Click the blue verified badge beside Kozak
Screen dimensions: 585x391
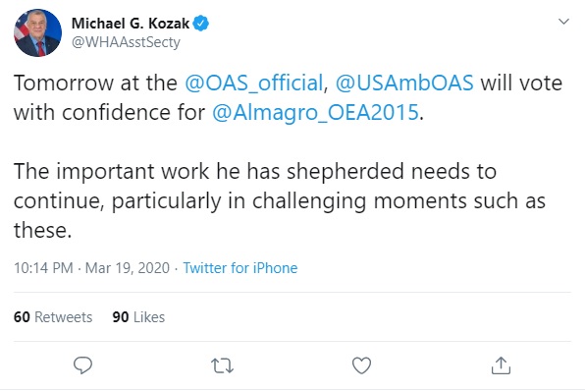[201, 24]
